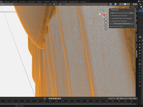The image size is (143, 107).
Task: Toggle proportional editing icon
Action: (x=60, y=4)
